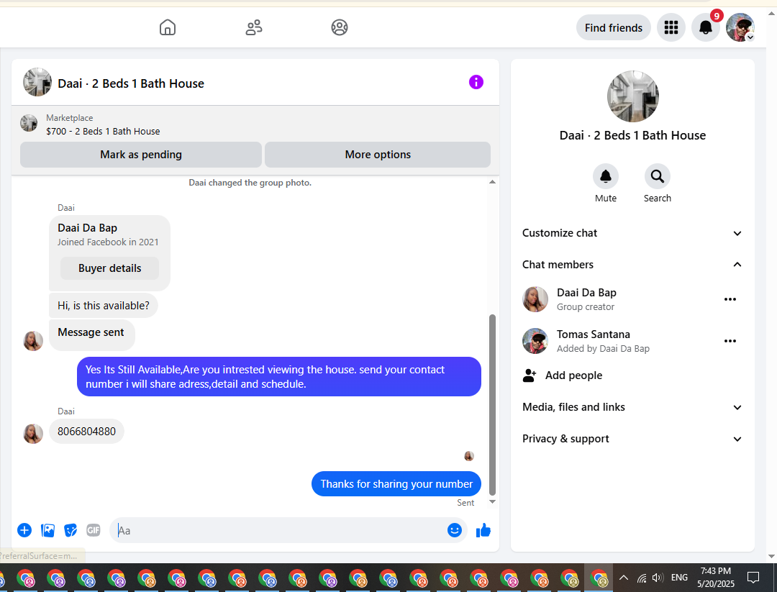Click the taskbar clock showing 7:43 PM
777x592 pixels.
click(x=716, y=578)
